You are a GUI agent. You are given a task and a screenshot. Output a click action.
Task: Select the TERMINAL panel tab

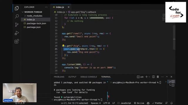106,77
